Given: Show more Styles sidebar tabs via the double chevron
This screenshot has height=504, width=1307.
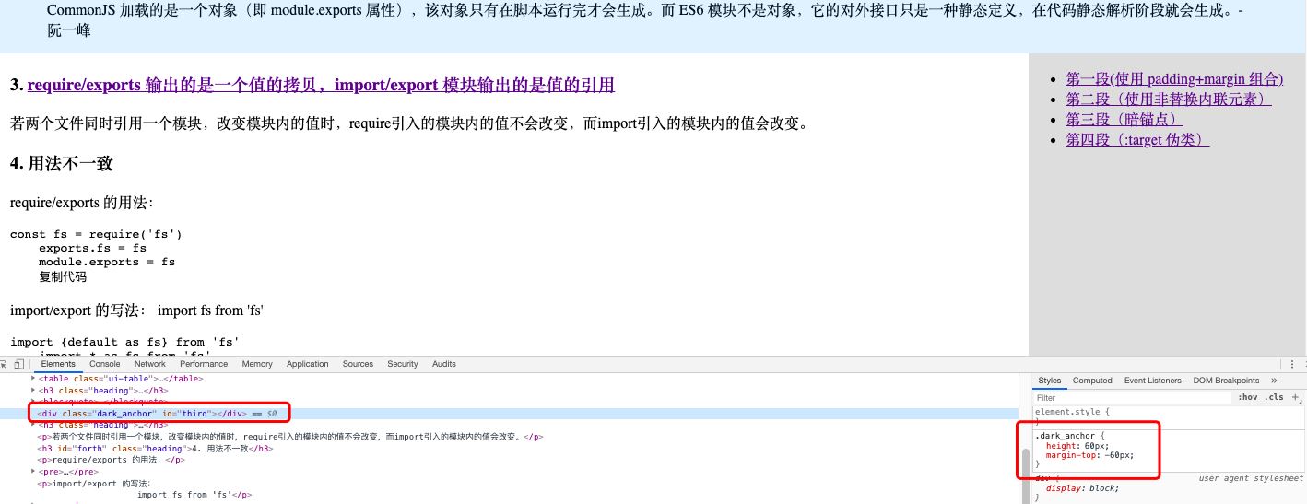Looking at the screenshot, I should coord(1274,381).
